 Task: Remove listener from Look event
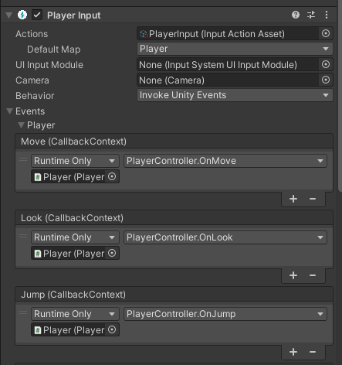313,275
